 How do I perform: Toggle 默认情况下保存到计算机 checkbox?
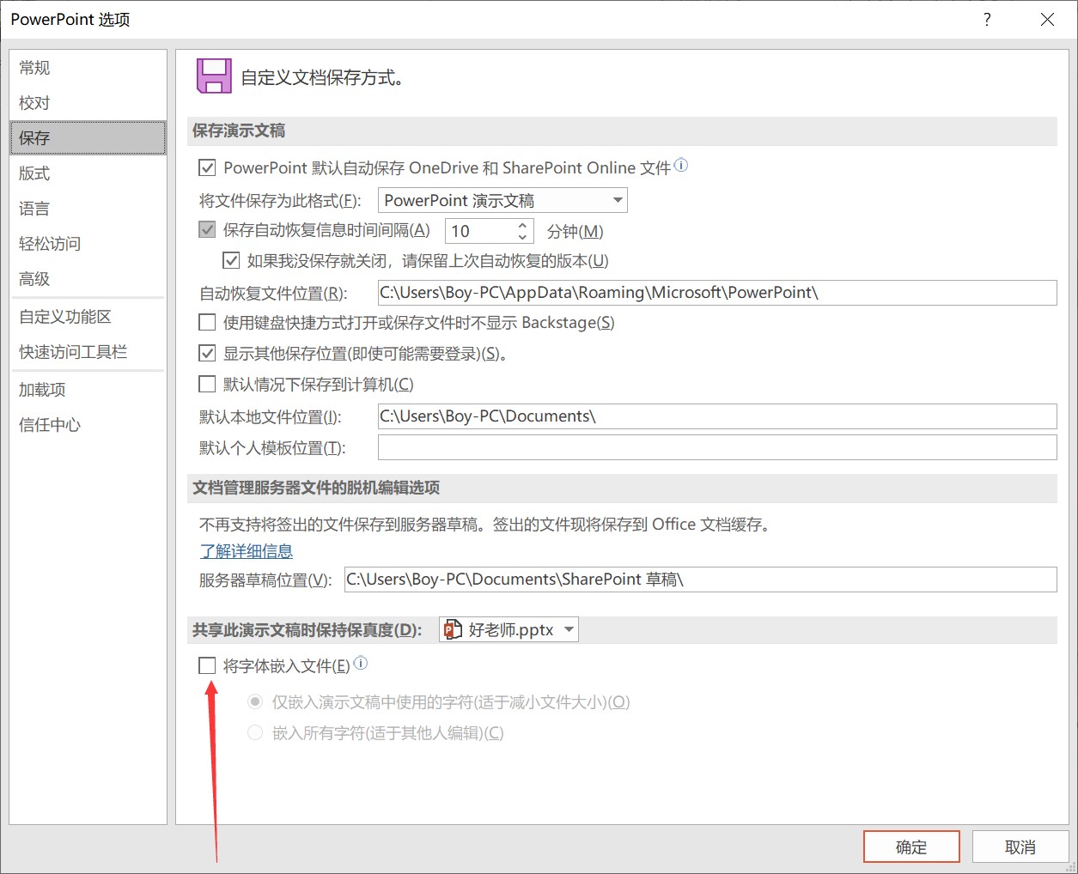click(x=207, y=384)
